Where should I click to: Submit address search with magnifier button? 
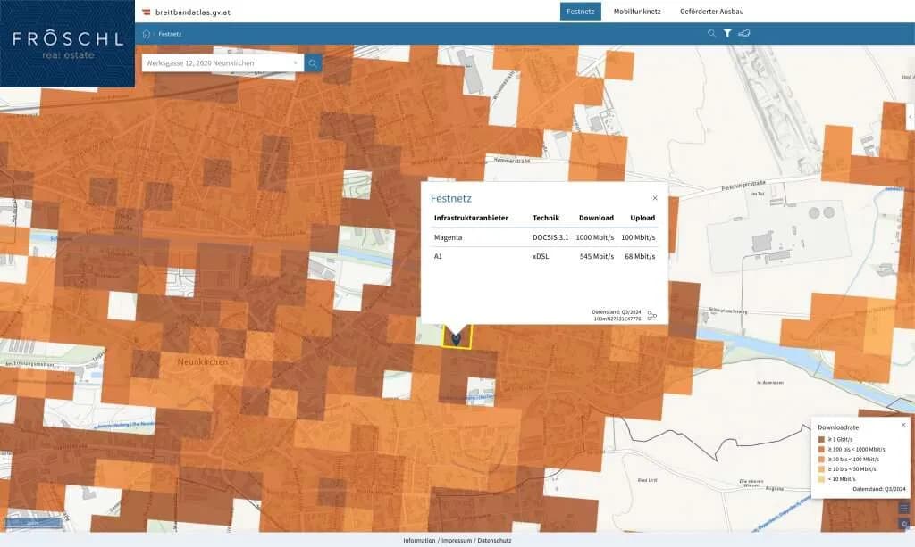[x=313, y=63]
